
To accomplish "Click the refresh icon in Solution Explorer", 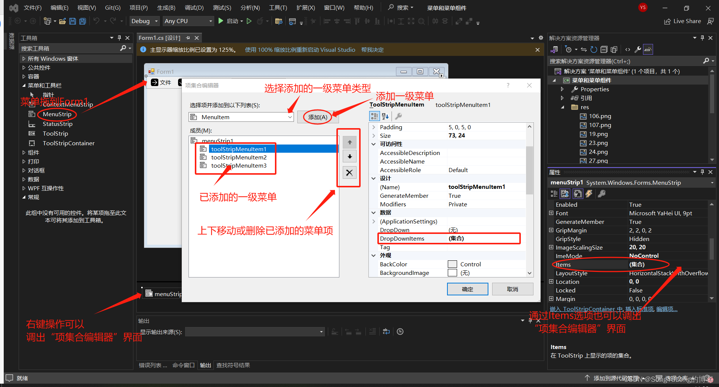I will coord(594,49).
